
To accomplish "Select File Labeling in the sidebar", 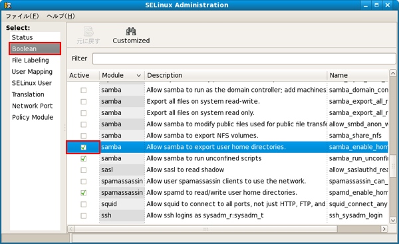I will pos(31,61).
